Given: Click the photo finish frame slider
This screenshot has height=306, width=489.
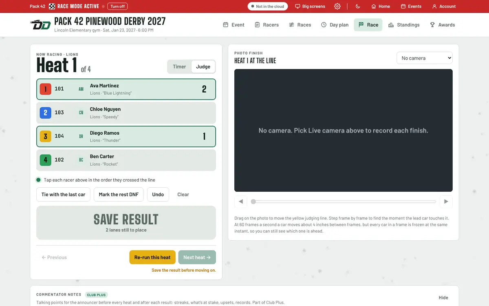Looking at the screenshot, I should (344, 202).
